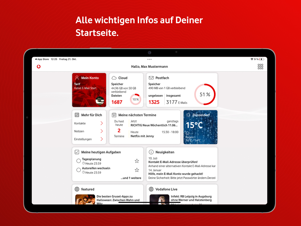The image size is (301, 226).
Task: Tap the battery status icon
Action: click(x=262, y=59)
